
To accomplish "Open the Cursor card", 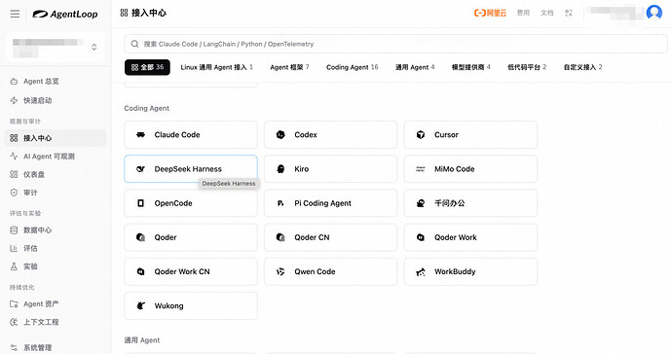I will [470, 135].
